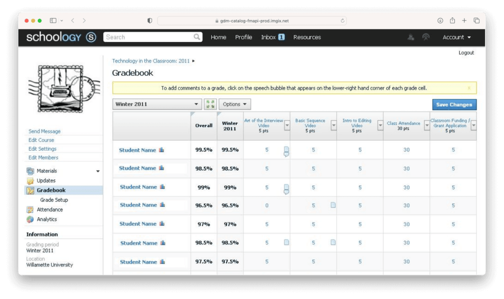Click chart icon beside first Student Name
The width and height of the screenshot is (504, 299).
pos(161,150)
